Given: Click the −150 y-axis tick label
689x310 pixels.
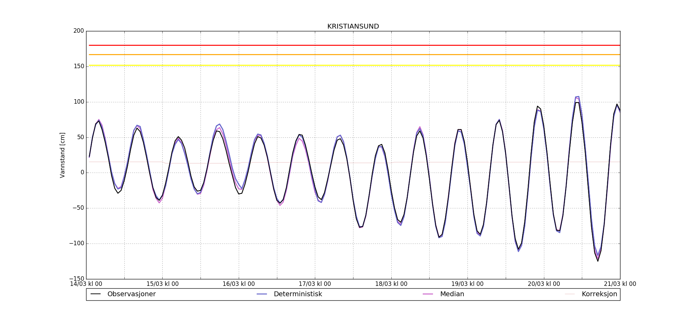Looking at the screenshot, I should (x=76, y=279).
